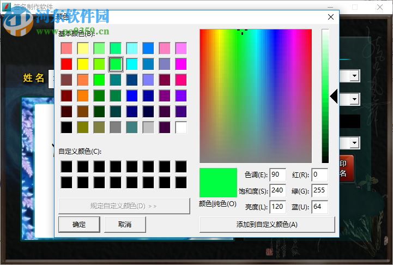393x265 pixels.
Task: Pick the black basic color swatch
Action: pos(66,128)
